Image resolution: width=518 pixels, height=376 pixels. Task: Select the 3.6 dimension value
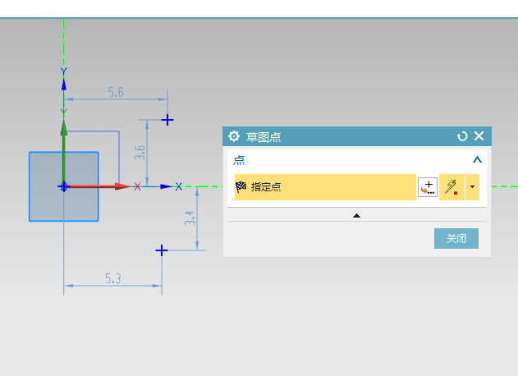click(140, 153)
